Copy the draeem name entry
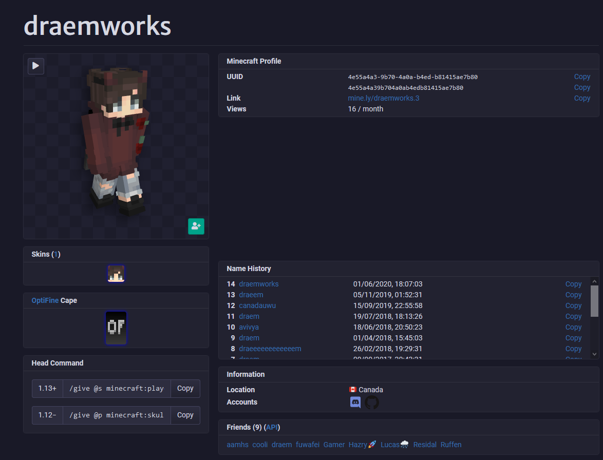603x460 pixels. pyautogui.click(x=573, y=295)
